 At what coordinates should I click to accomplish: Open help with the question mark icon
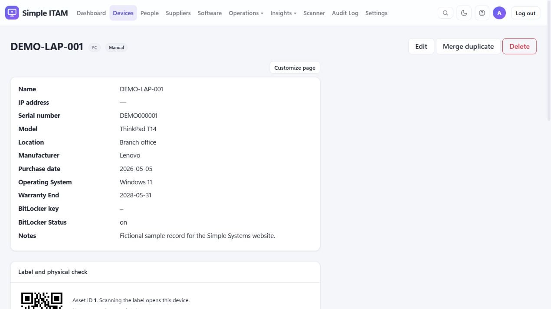click(x=482, y=13)
